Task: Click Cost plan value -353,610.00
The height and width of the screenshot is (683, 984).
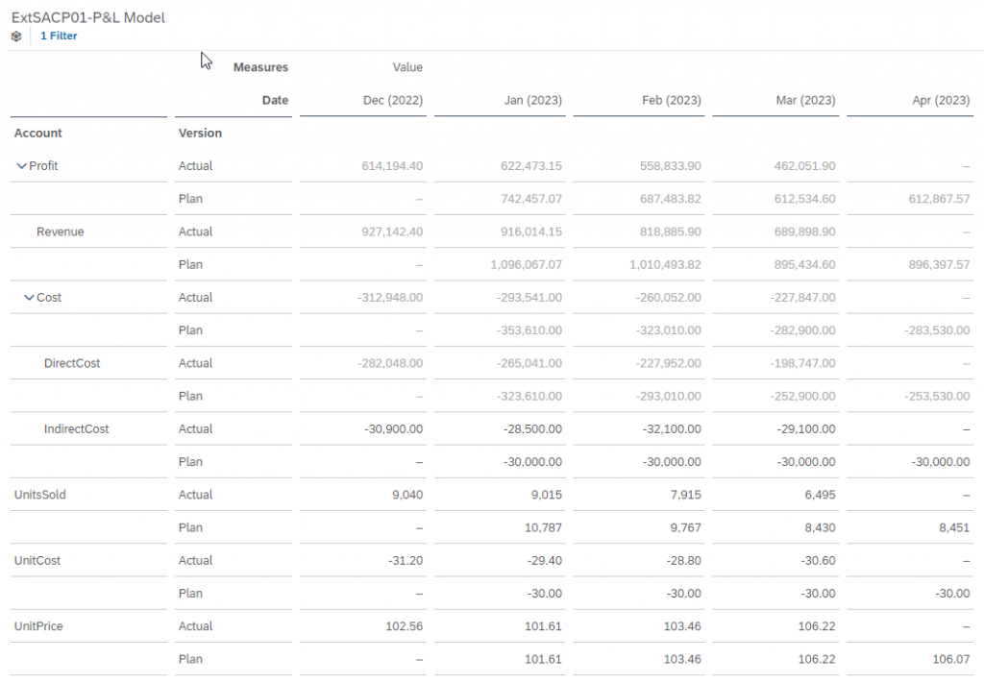Action: coord(529,330)
